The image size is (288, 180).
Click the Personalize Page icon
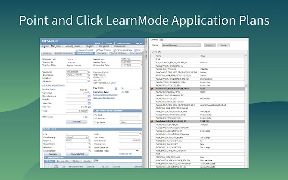point(115,50)
